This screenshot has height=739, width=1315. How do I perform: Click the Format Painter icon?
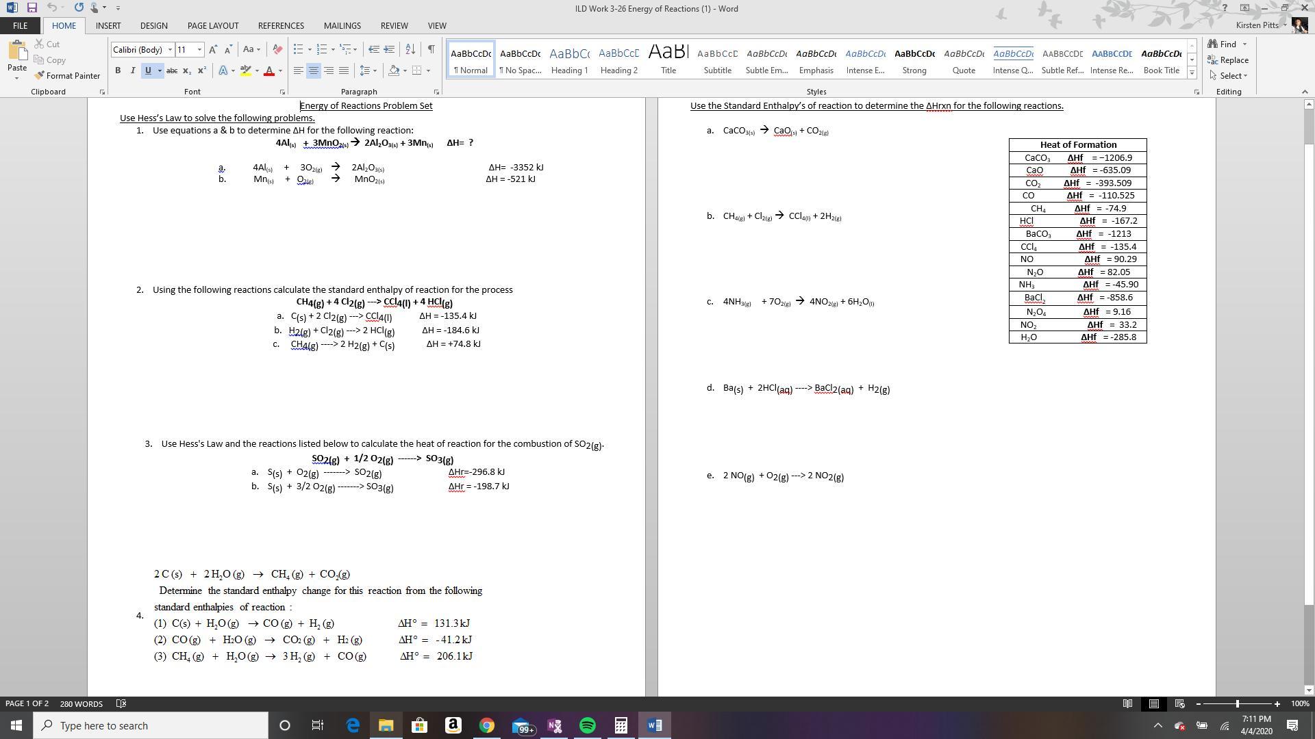pos(40,75)
